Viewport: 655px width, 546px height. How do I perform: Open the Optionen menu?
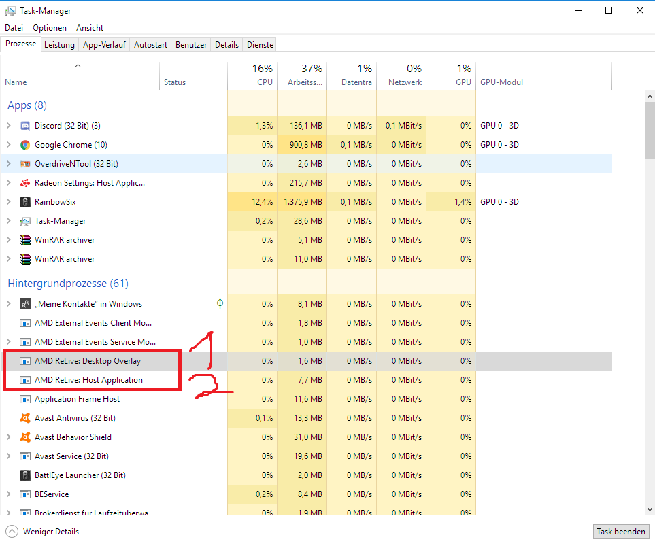click(x=50, y=28)
